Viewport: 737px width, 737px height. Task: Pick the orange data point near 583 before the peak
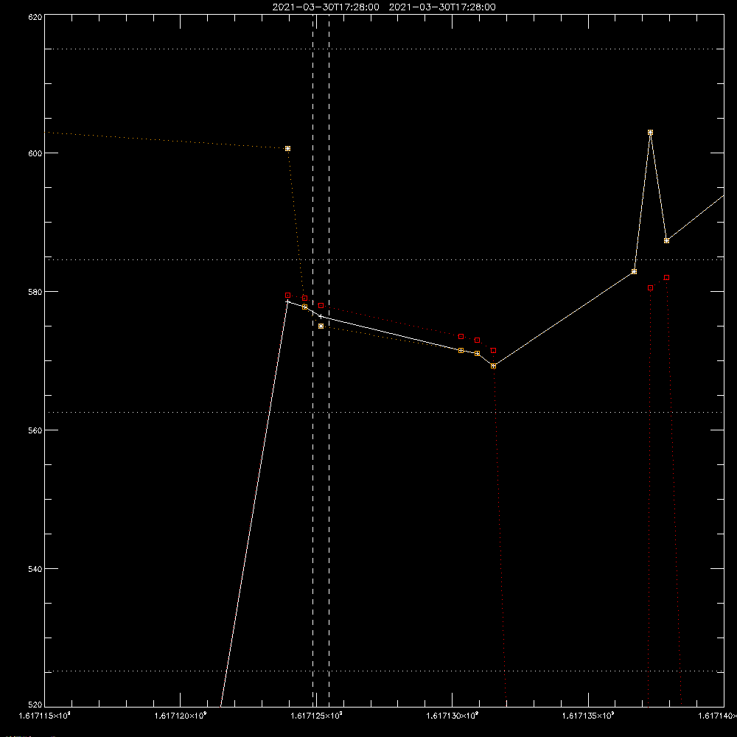click(634, 272)
